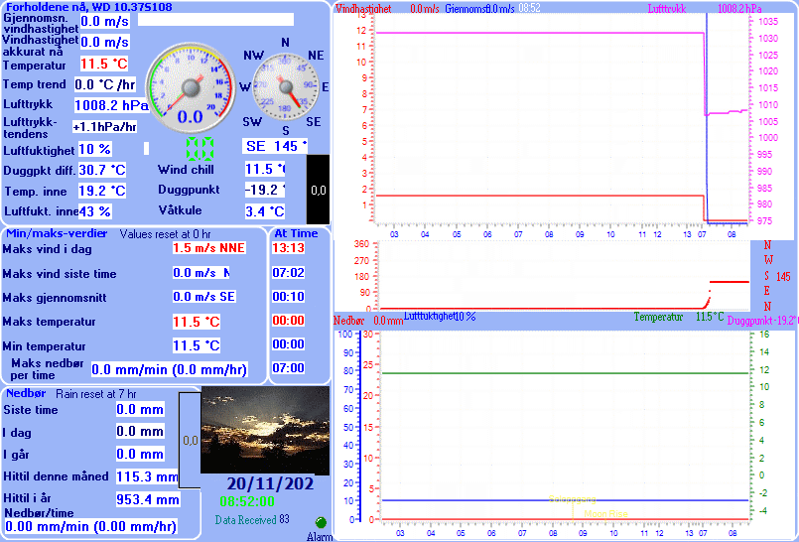Screen dimensions: 799x542
Task: Click the Data Received counter label
Action: click(x=246, y=519)
